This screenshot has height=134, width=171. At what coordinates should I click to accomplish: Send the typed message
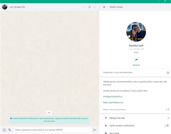95,130
